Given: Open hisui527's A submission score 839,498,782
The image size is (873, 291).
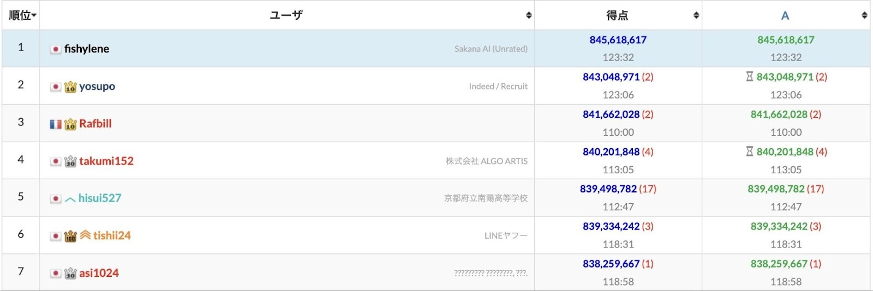Looking at the screenshot, I should [776, 189].
